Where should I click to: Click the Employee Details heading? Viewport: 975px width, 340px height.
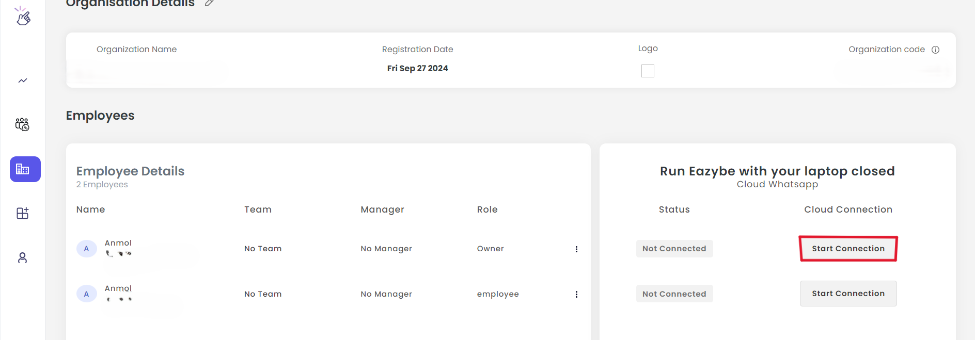130,171
